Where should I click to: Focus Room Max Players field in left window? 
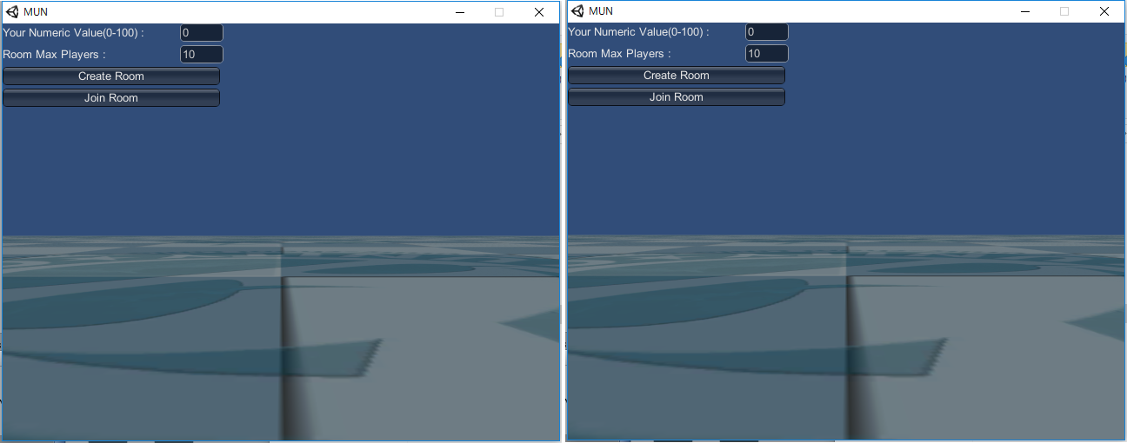click(202, 54)
